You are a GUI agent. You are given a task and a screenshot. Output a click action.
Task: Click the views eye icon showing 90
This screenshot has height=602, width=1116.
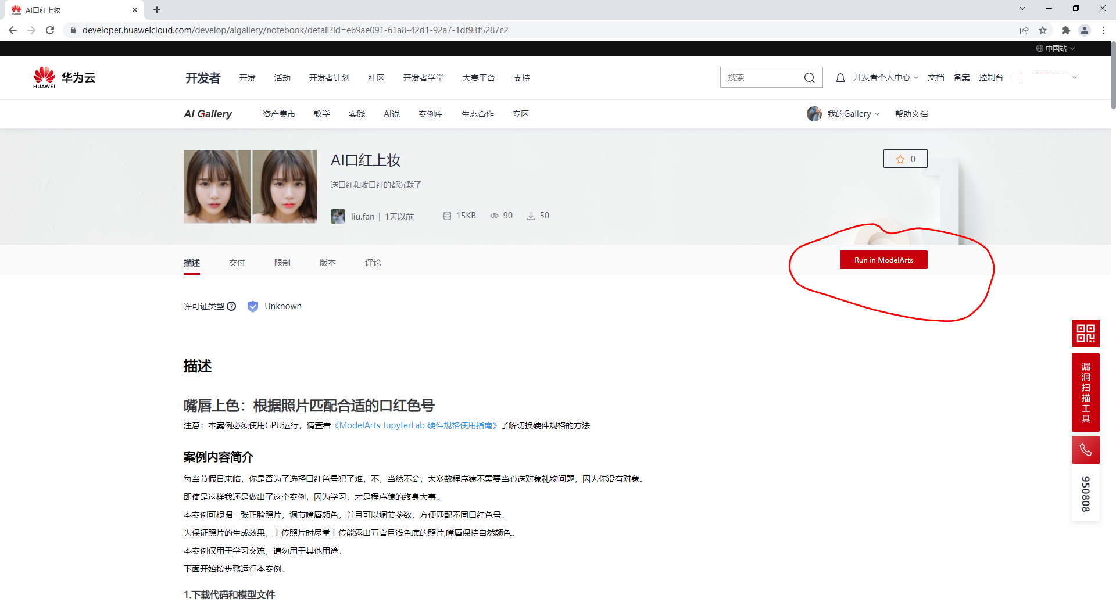coord(493,215)
